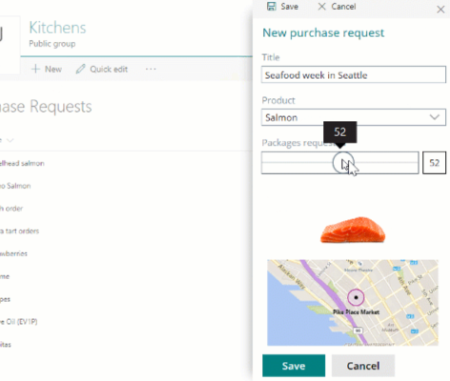Click the salmon fillet product image
This screenshot has width=450, height=381.
pos(353,230)
